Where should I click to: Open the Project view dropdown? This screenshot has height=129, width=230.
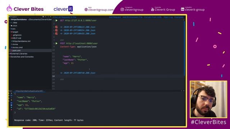tap(14, 17)
